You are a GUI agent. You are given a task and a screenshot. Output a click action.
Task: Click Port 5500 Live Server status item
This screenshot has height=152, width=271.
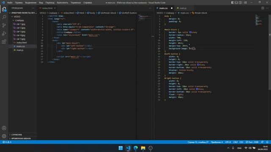252,142
